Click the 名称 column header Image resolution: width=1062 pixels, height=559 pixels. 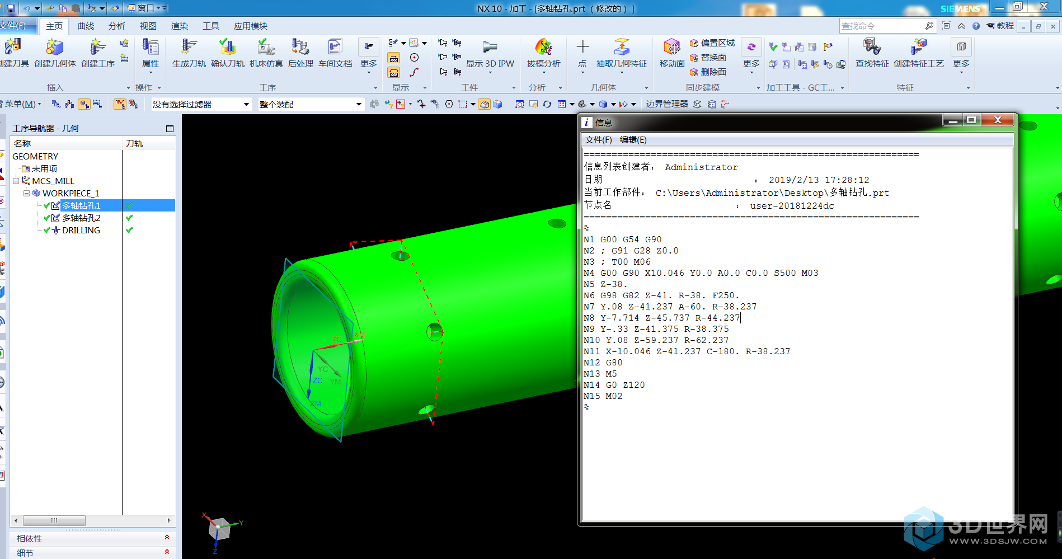coord(66,144)
